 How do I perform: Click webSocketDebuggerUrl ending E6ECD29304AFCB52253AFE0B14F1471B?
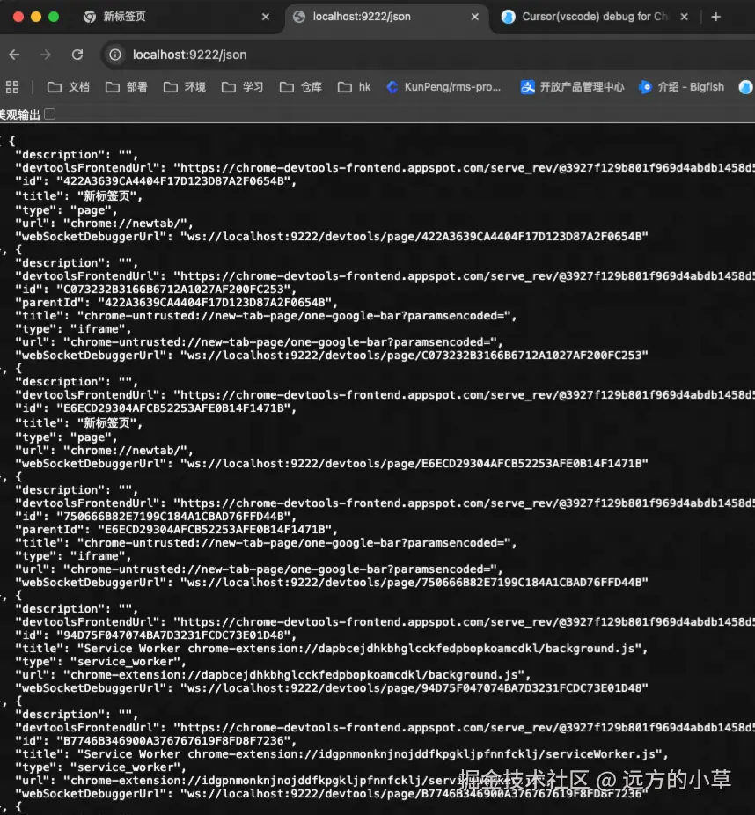(x=332, y=463)
